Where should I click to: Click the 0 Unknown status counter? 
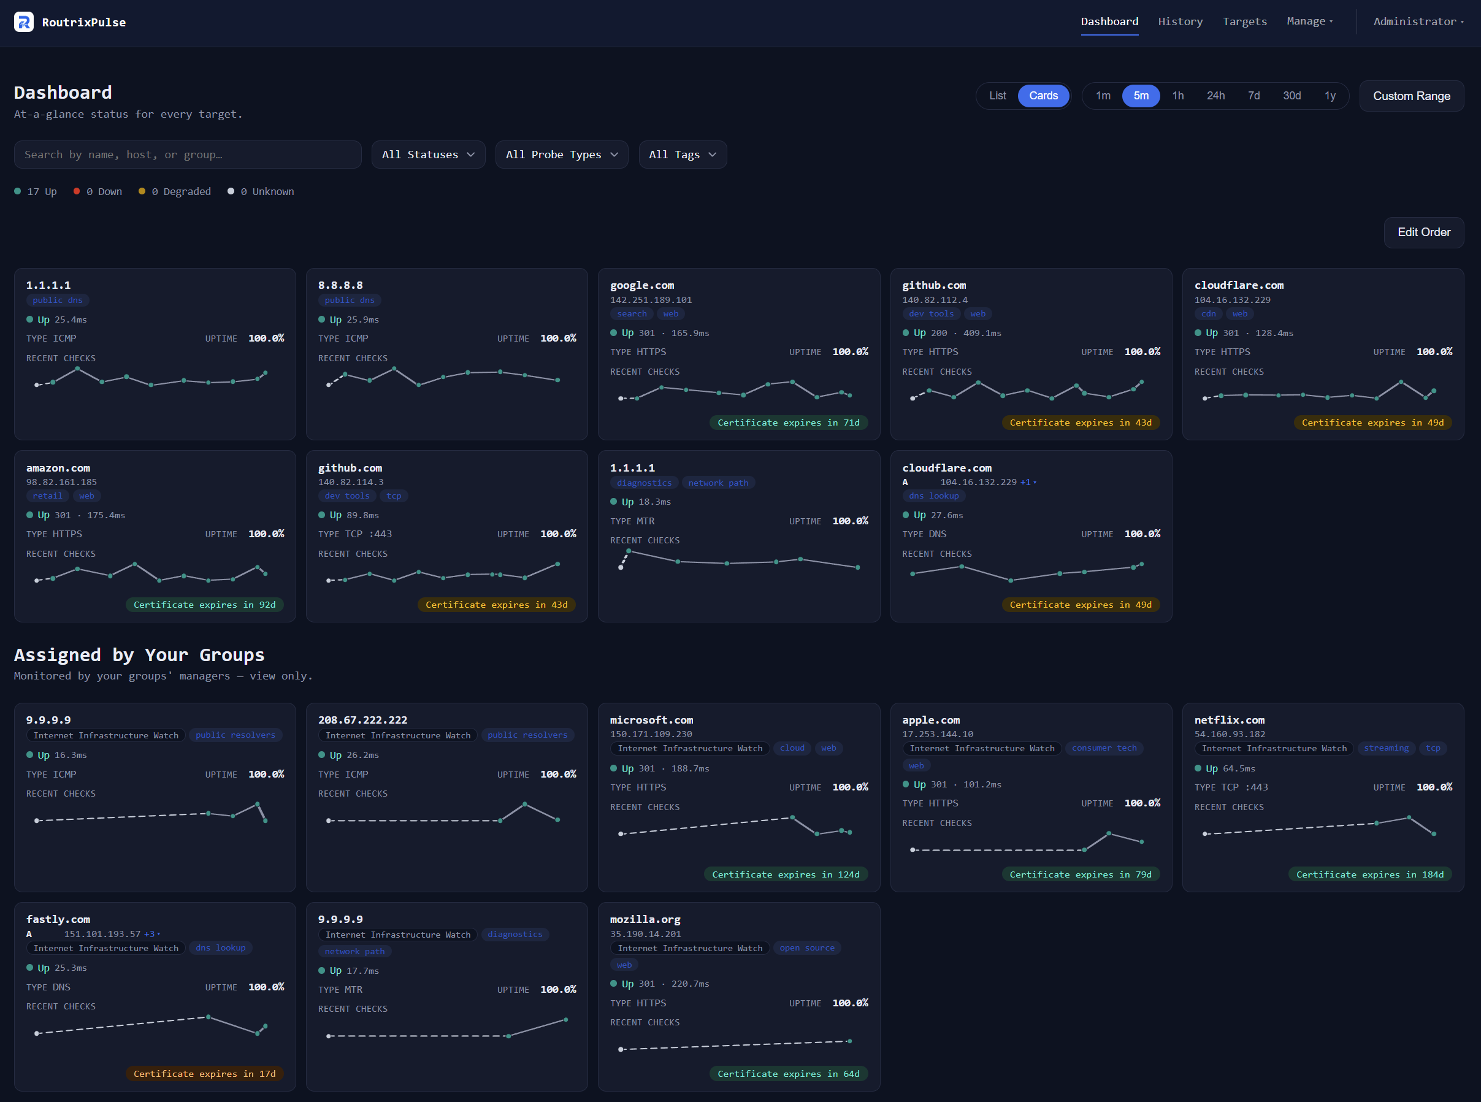click(x=261, y=191)
